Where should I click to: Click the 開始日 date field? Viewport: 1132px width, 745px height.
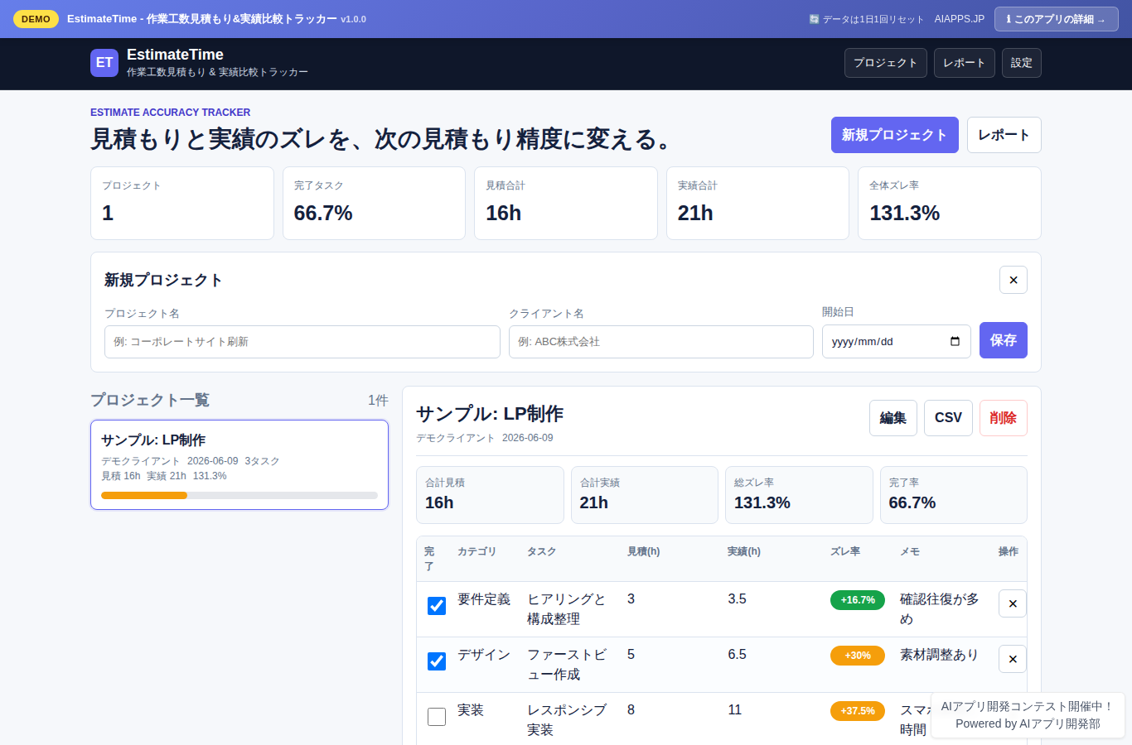897,341
